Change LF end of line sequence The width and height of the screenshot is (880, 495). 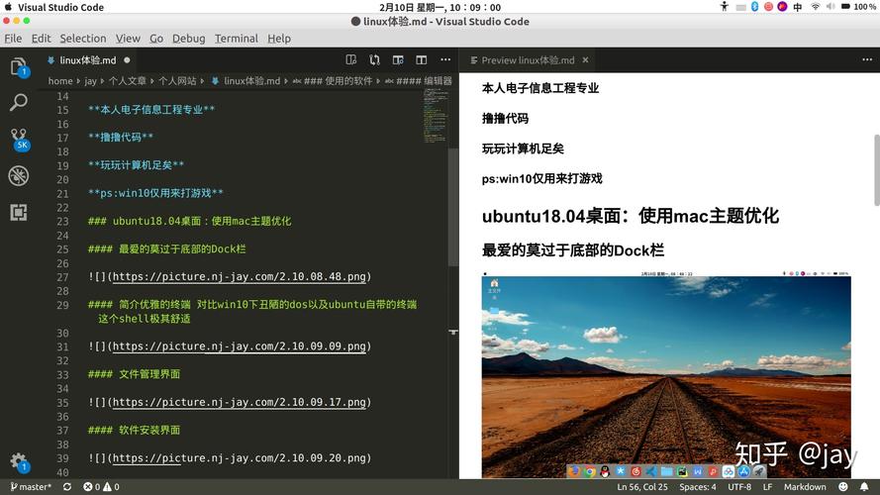[768, 487]
